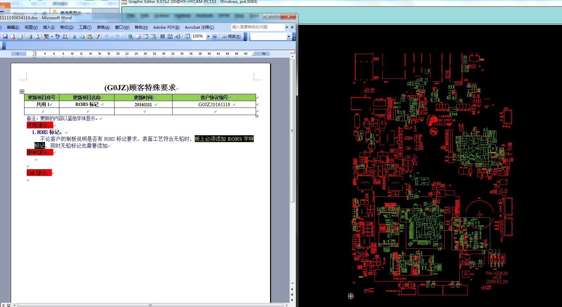Click the red 共用部分 heading
This screenshot has height=307, width=562.
[39, 125]
